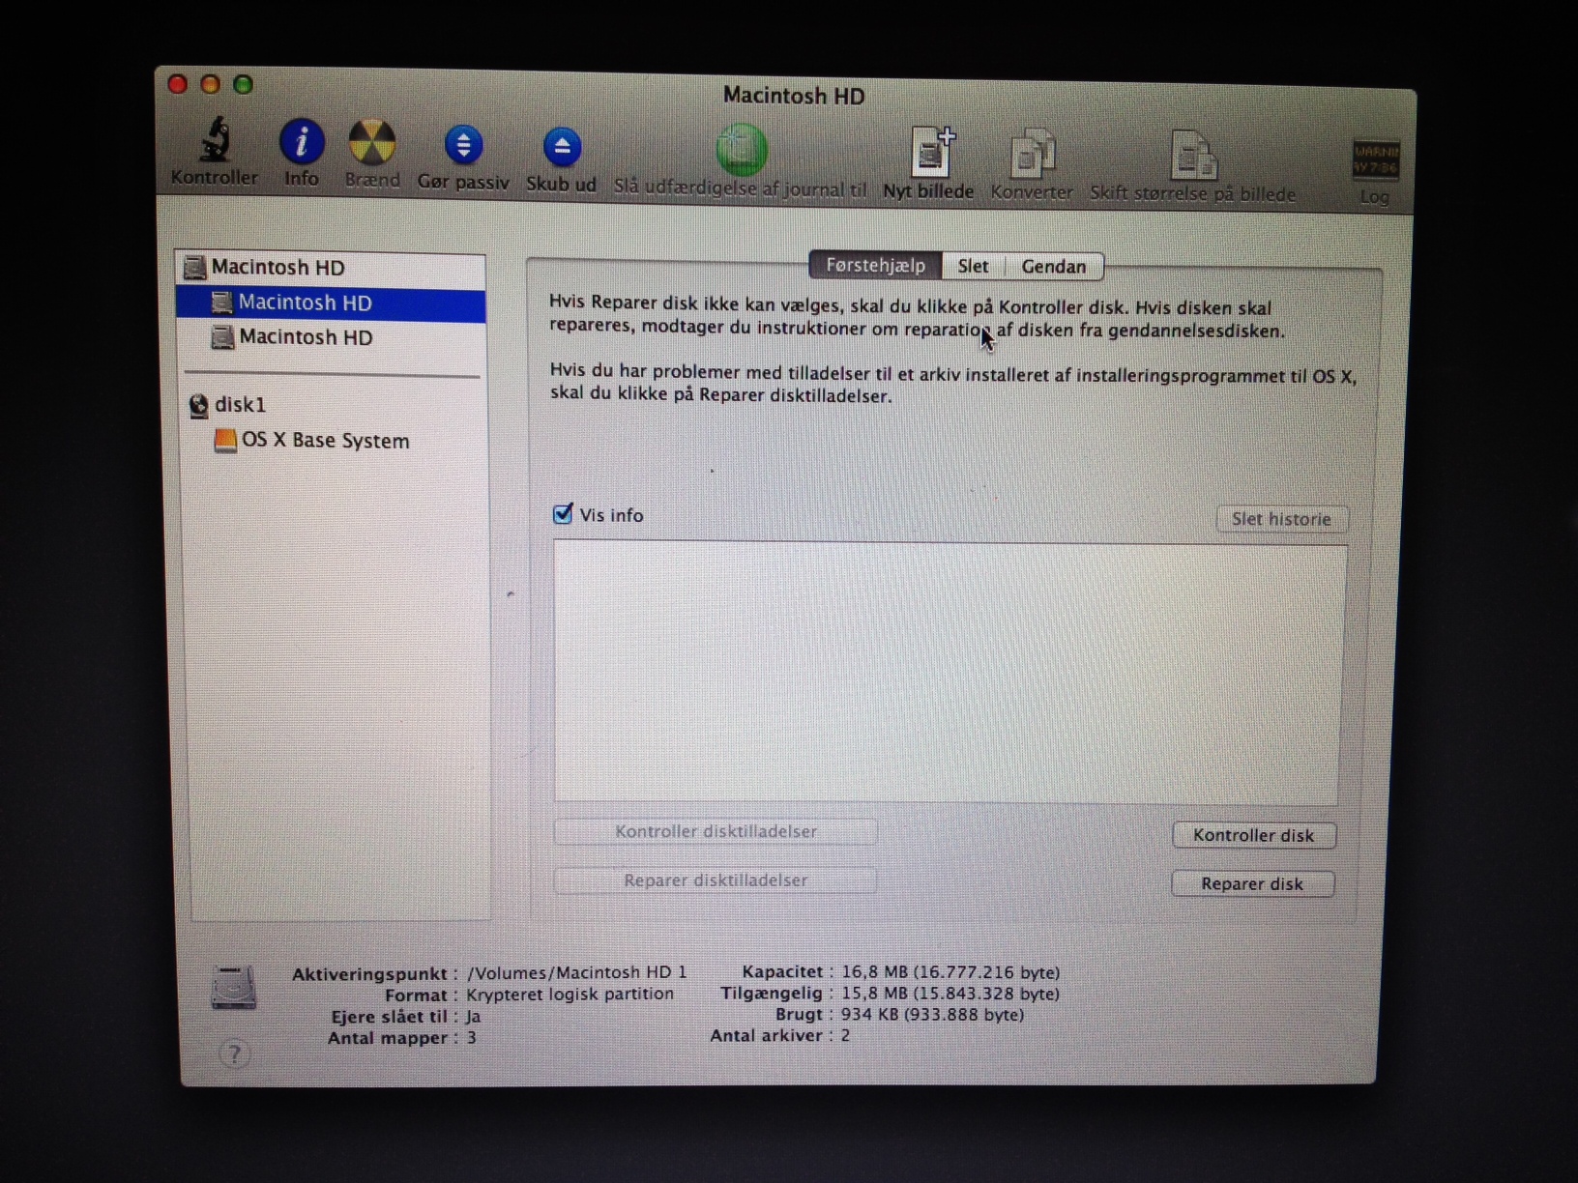The image size is (1578, 1183).
Task: Switch to the Slet tab
Action: point(973,267)
